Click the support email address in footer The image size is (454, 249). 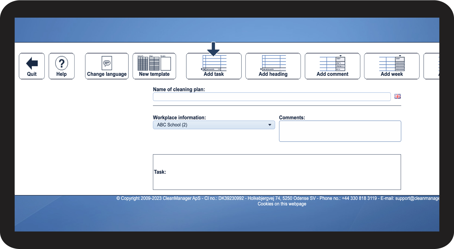coord(417,198)
